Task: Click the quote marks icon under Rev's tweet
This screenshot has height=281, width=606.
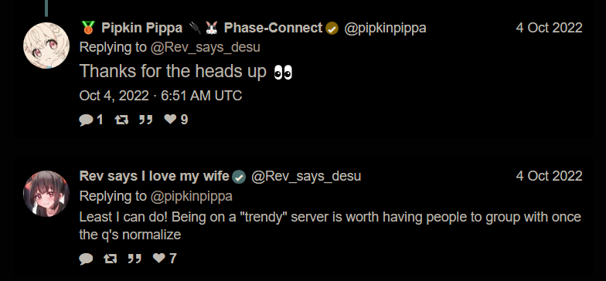Action: click(x=134, y=258)
